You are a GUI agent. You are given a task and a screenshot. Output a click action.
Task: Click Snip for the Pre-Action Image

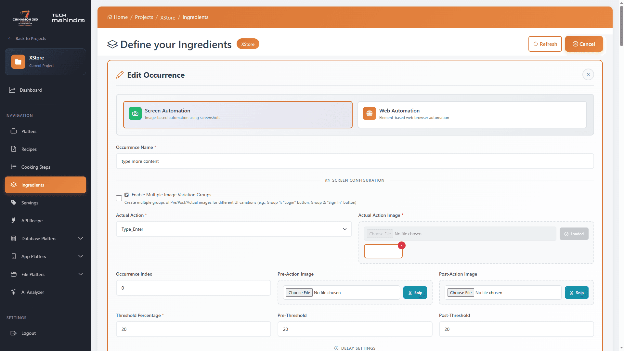point(415,293)
